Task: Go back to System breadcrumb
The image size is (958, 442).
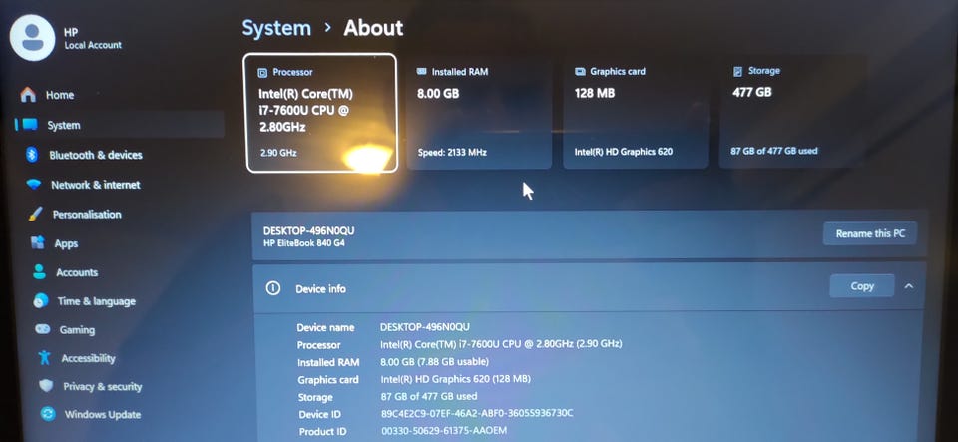Action: tap(276, 28)
